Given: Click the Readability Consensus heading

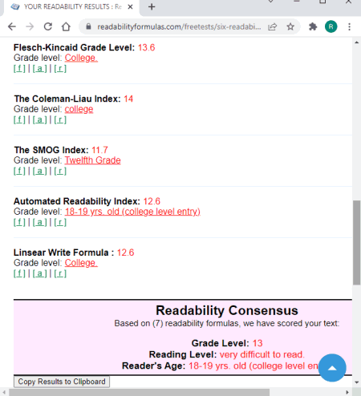Looking at the screenshot, I should coord(227,310).
